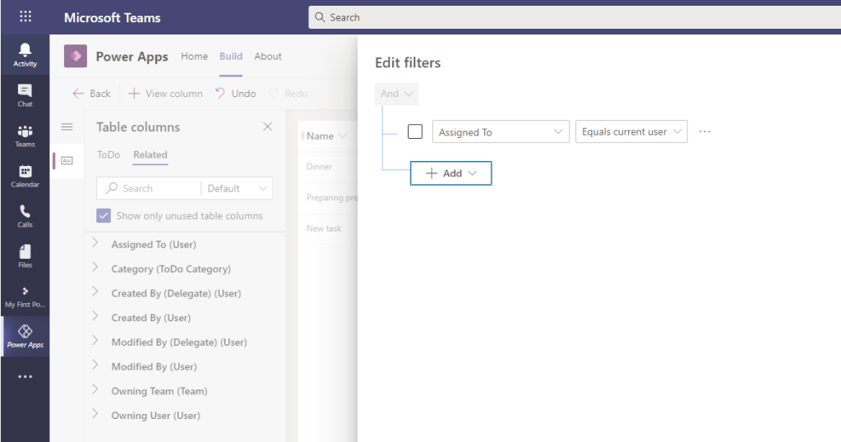Close the Table columns panel
This screenshot has height=442, width=841.
tap(267, 127)
